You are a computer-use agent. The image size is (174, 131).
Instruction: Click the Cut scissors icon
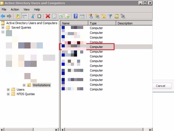coord(33,16)
